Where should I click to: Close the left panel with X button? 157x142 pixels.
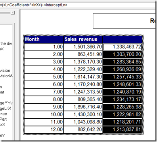coord(13,13)
